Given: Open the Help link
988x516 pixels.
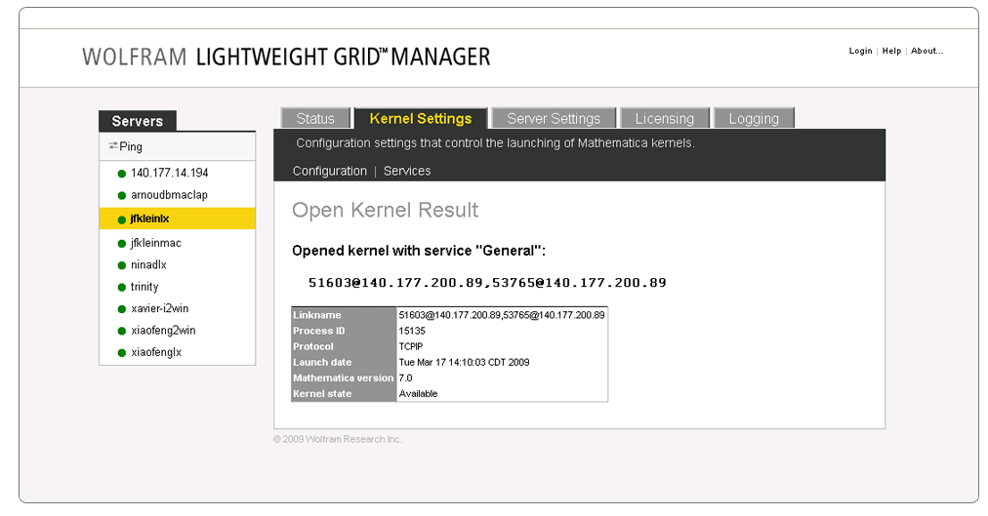Looking at the screenshot, I should [891, 51].
